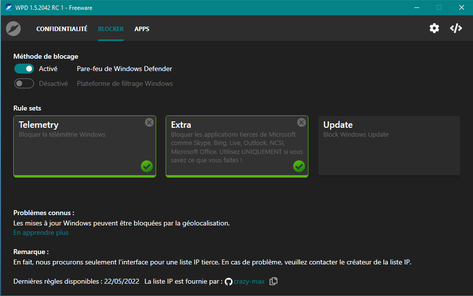Open the 'En apprendre plus' link
The width and height of the screenshot is (473, 296).
pyautogui.click(x=41, y=232)
